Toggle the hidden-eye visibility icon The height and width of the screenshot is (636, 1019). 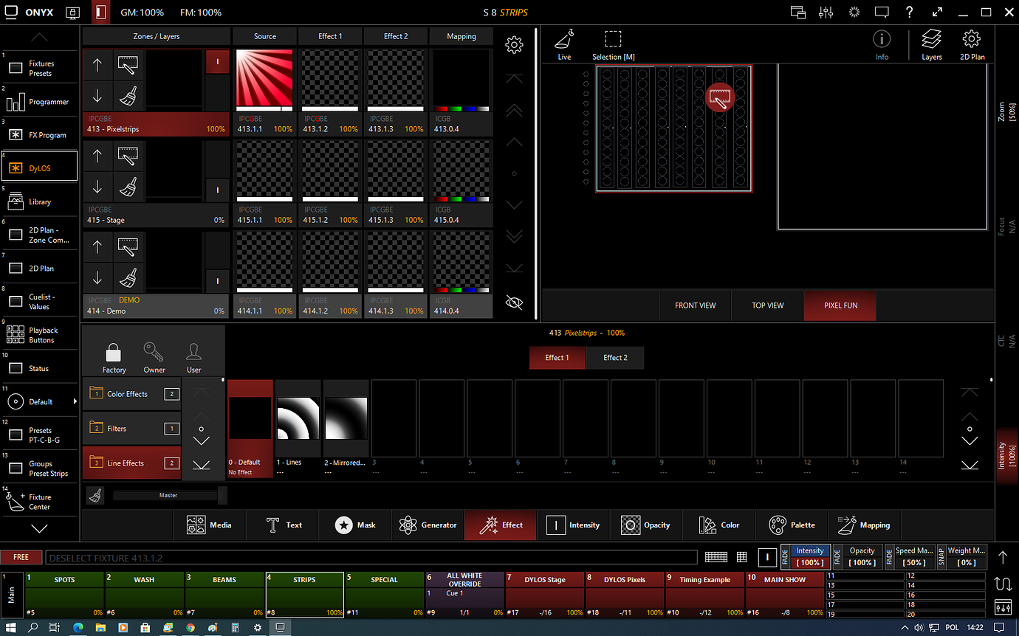514,302
